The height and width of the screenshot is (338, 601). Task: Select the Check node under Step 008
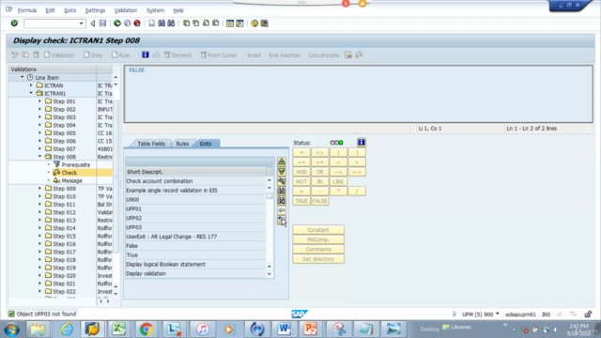(x=69, y=173)
